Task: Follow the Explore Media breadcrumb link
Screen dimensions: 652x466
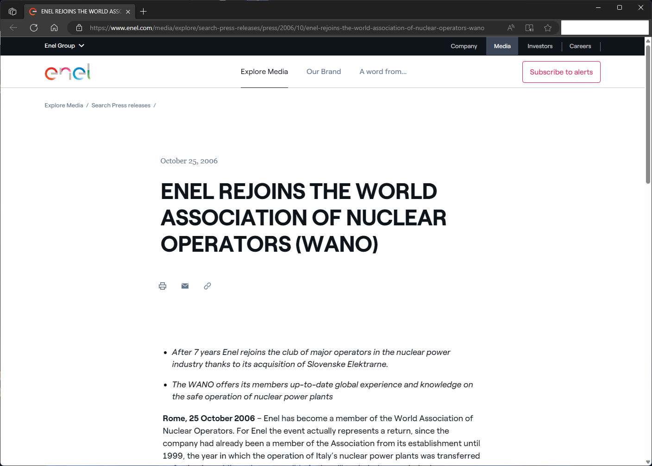Action: [64, 106]
